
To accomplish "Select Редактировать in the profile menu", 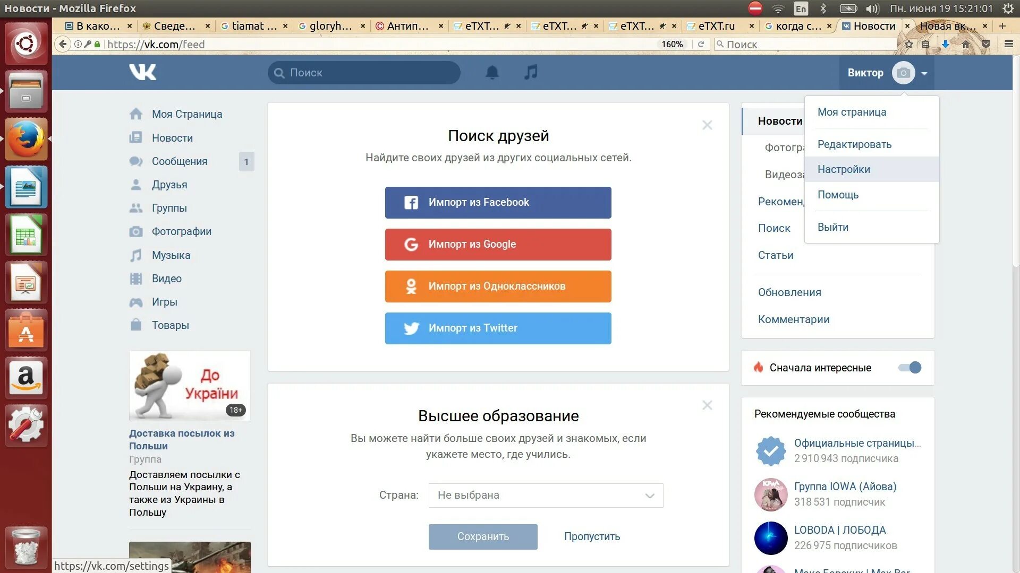I will click(854, 144).
